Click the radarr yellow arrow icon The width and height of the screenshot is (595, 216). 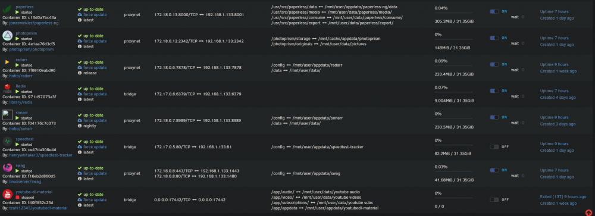tap(7, 62)
